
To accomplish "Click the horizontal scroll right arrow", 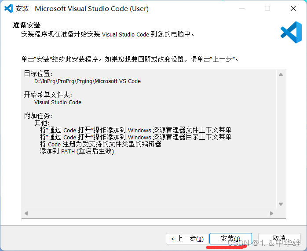I will click(271, 213).
